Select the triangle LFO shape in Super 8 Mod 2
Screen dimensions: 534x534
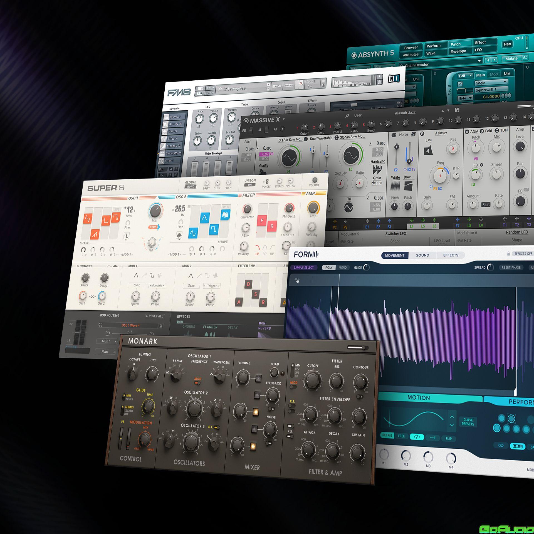[x=191, y=276]
